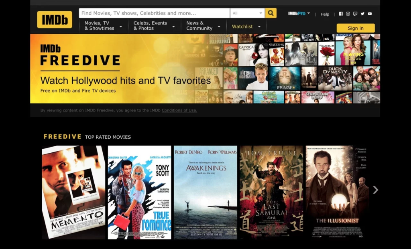This screenshot has width=411, height=249.
Task: Open the Conditions of Use link
Action: point(179,110)
